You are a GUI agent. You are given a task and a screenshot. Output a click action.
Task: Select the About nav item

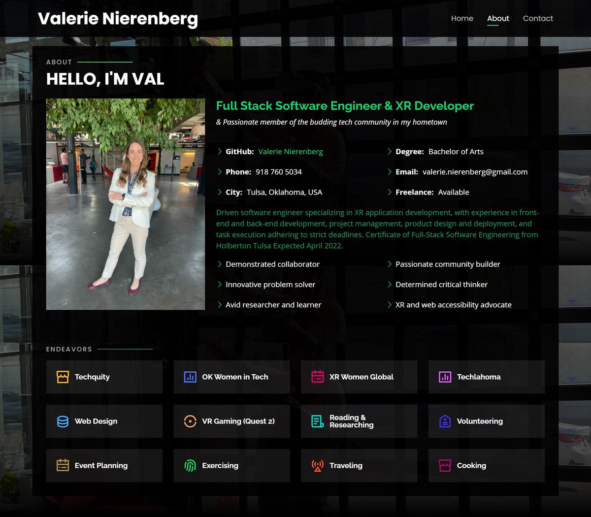[498, 18]
